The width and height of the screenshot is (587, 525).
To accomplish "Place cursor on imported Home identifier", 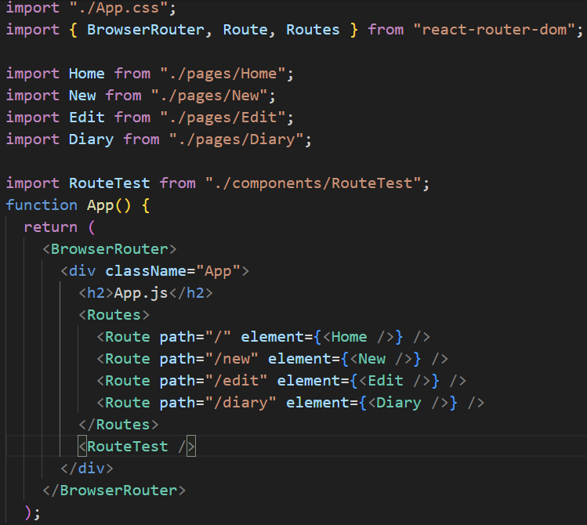I will pos(86,74).
